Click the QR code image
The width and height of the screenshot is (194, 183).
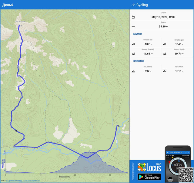[x=186, y=175]
